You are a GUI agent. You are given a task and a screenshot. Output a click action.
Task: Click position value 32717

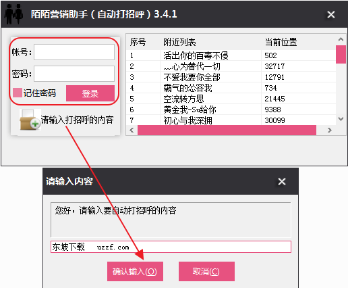pos(274,66)
